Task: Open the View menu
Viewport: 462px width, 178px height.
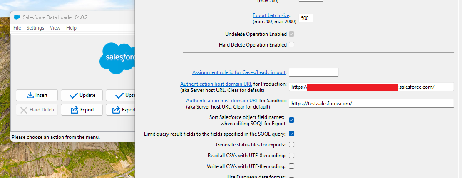Action: (55, 27)
